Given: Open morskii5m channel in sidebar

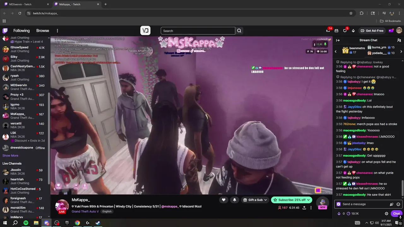Looking at the screenshot, I should [x=25, y=210].
